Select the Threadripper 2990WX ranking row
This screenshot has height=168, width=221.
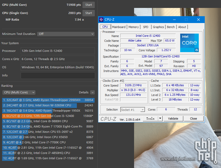click(48, 100)
